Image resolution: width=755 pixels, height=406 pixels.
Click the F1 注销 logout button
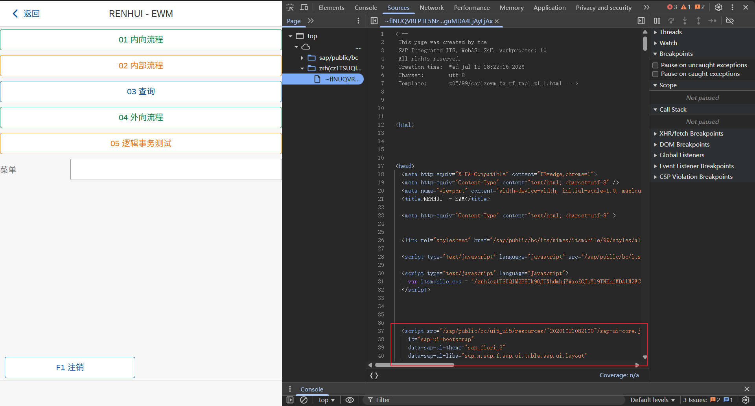(x=70, y=367)
